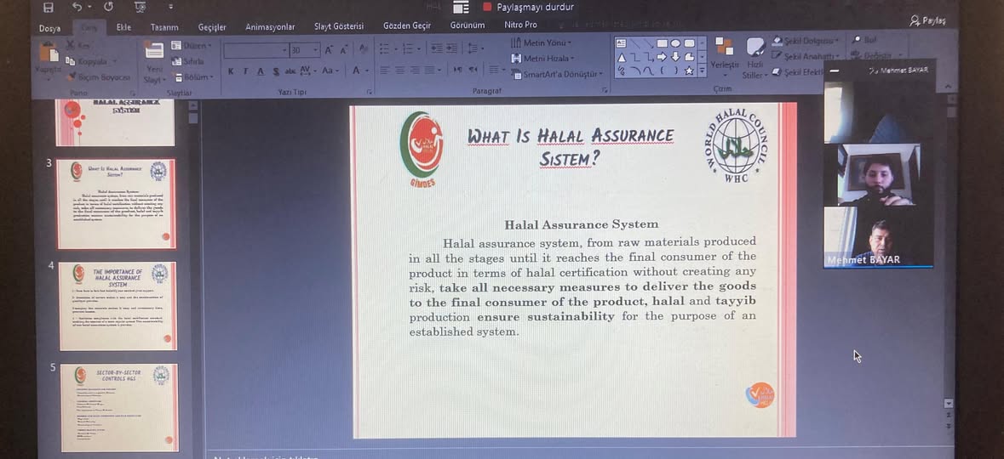Toggle underline with the underlined A button

[x=261, y=71]
